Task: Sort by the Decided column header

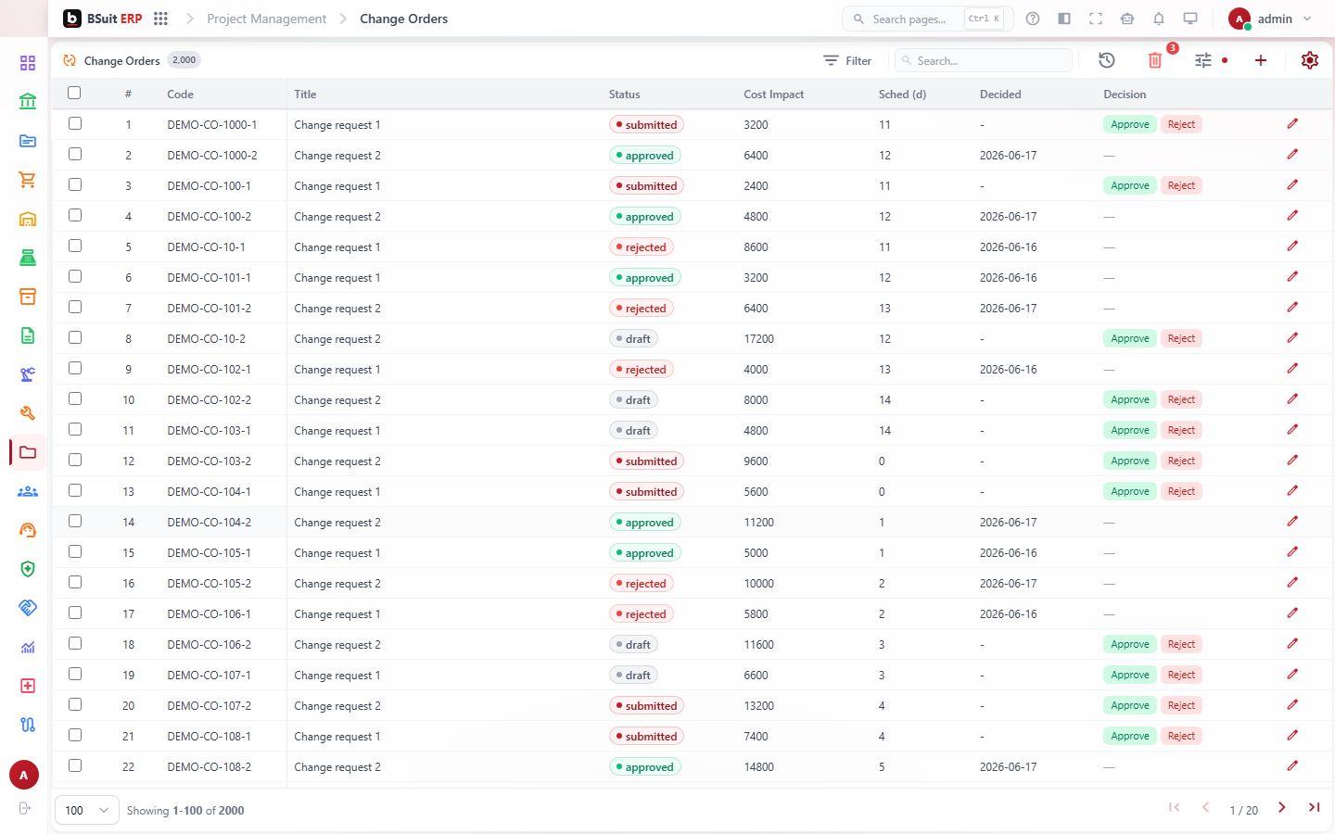Action: tap(1000, 94)
